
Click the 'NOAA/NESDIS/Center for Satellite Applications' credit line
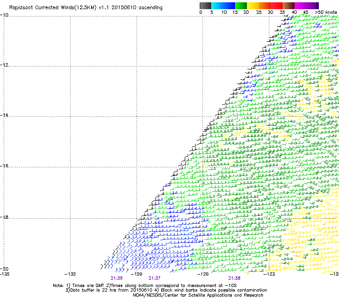pyautogui.click(x=198, y=295)
